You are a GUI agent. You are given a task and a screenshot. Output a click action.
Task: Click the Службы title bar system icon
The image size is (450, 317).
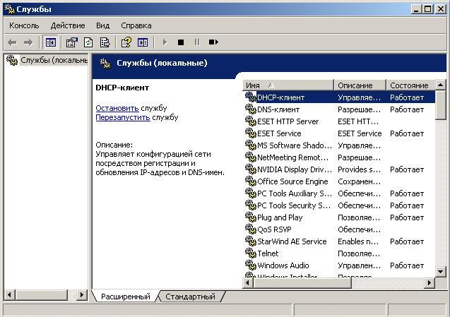pos(10,9)
